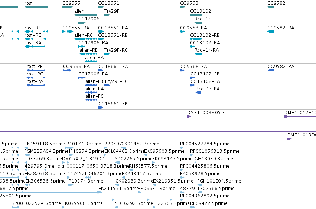Image resolution: width=316 pixels, height=209 pixels.
Task: Select the RP004527784.5prime EST
Action: pyautogui.click(x=205, y=144)
